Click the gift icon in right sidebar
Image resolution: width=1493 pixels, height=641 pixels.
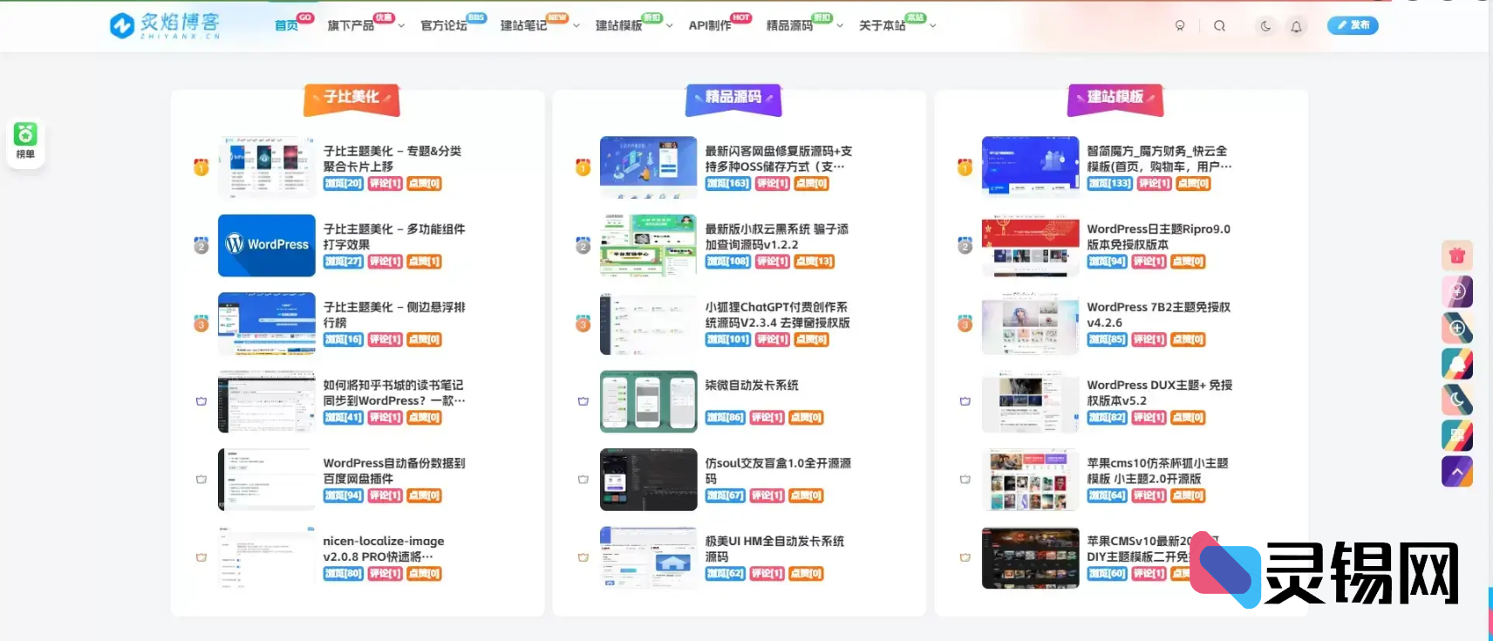pyautogui.click(x=1456, y=256)
